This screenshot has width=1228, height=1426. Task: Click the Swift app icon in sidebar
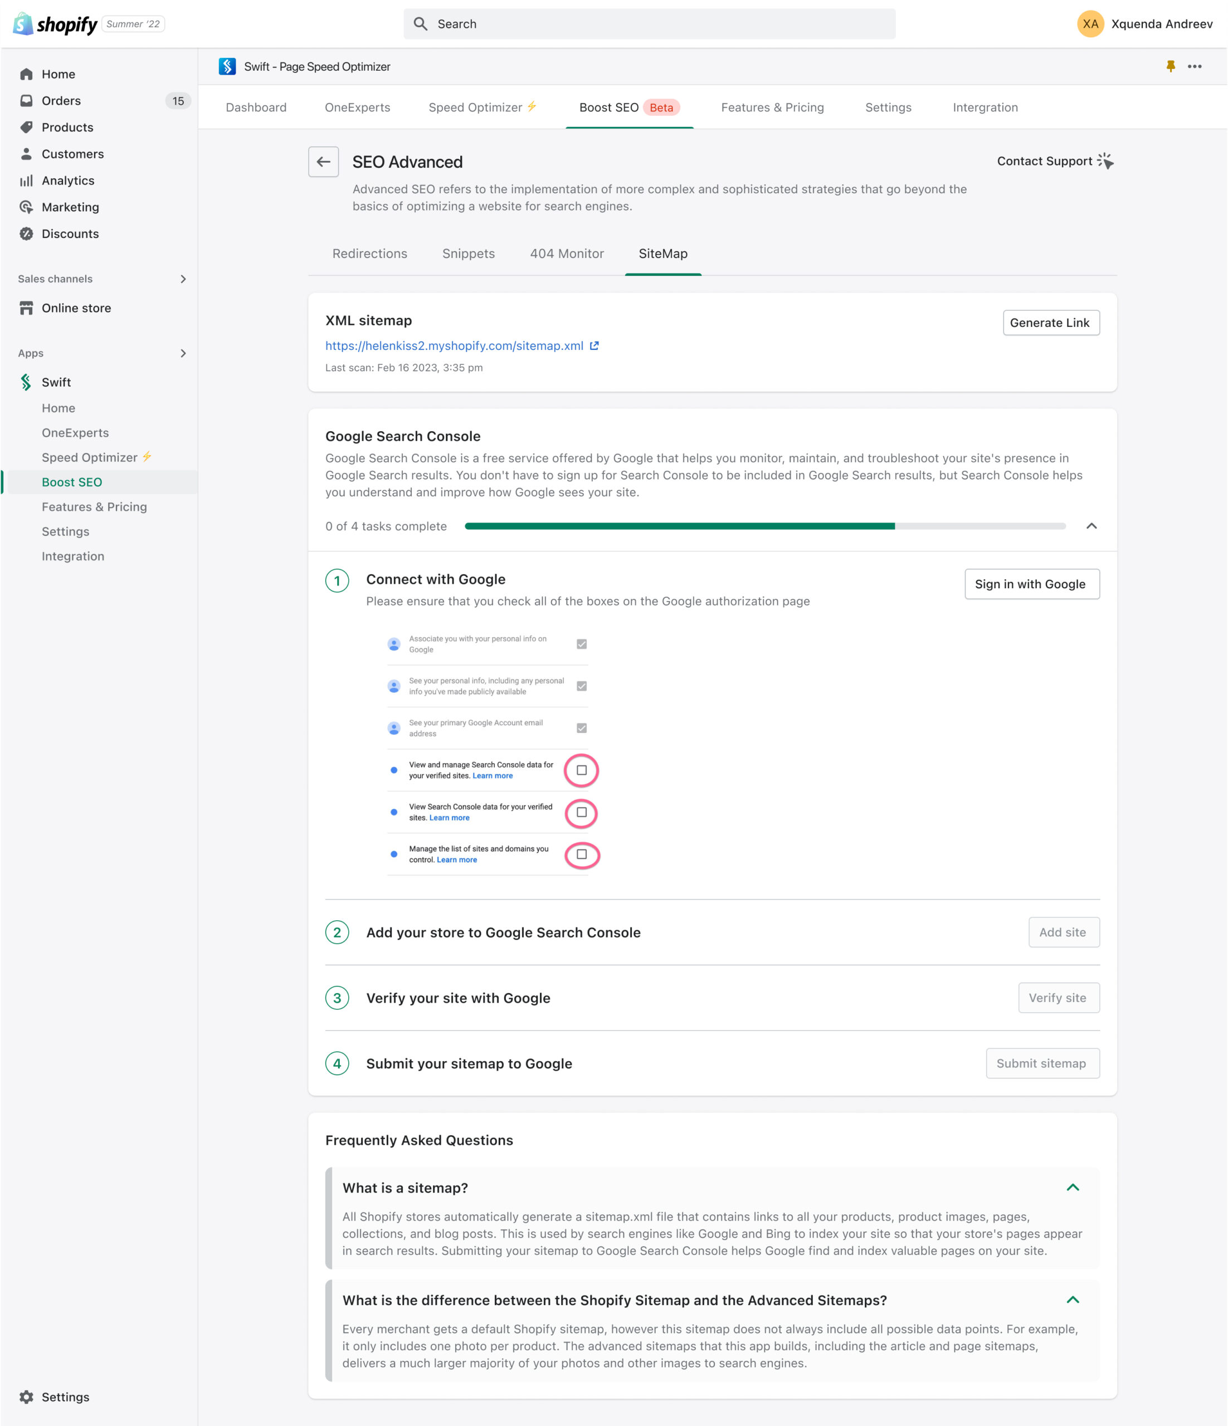[28, 382]
